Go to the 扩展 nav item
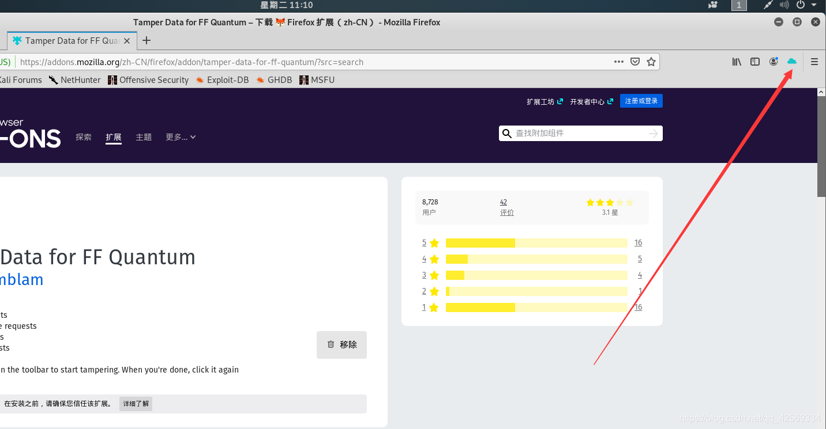 click(114, 137)
